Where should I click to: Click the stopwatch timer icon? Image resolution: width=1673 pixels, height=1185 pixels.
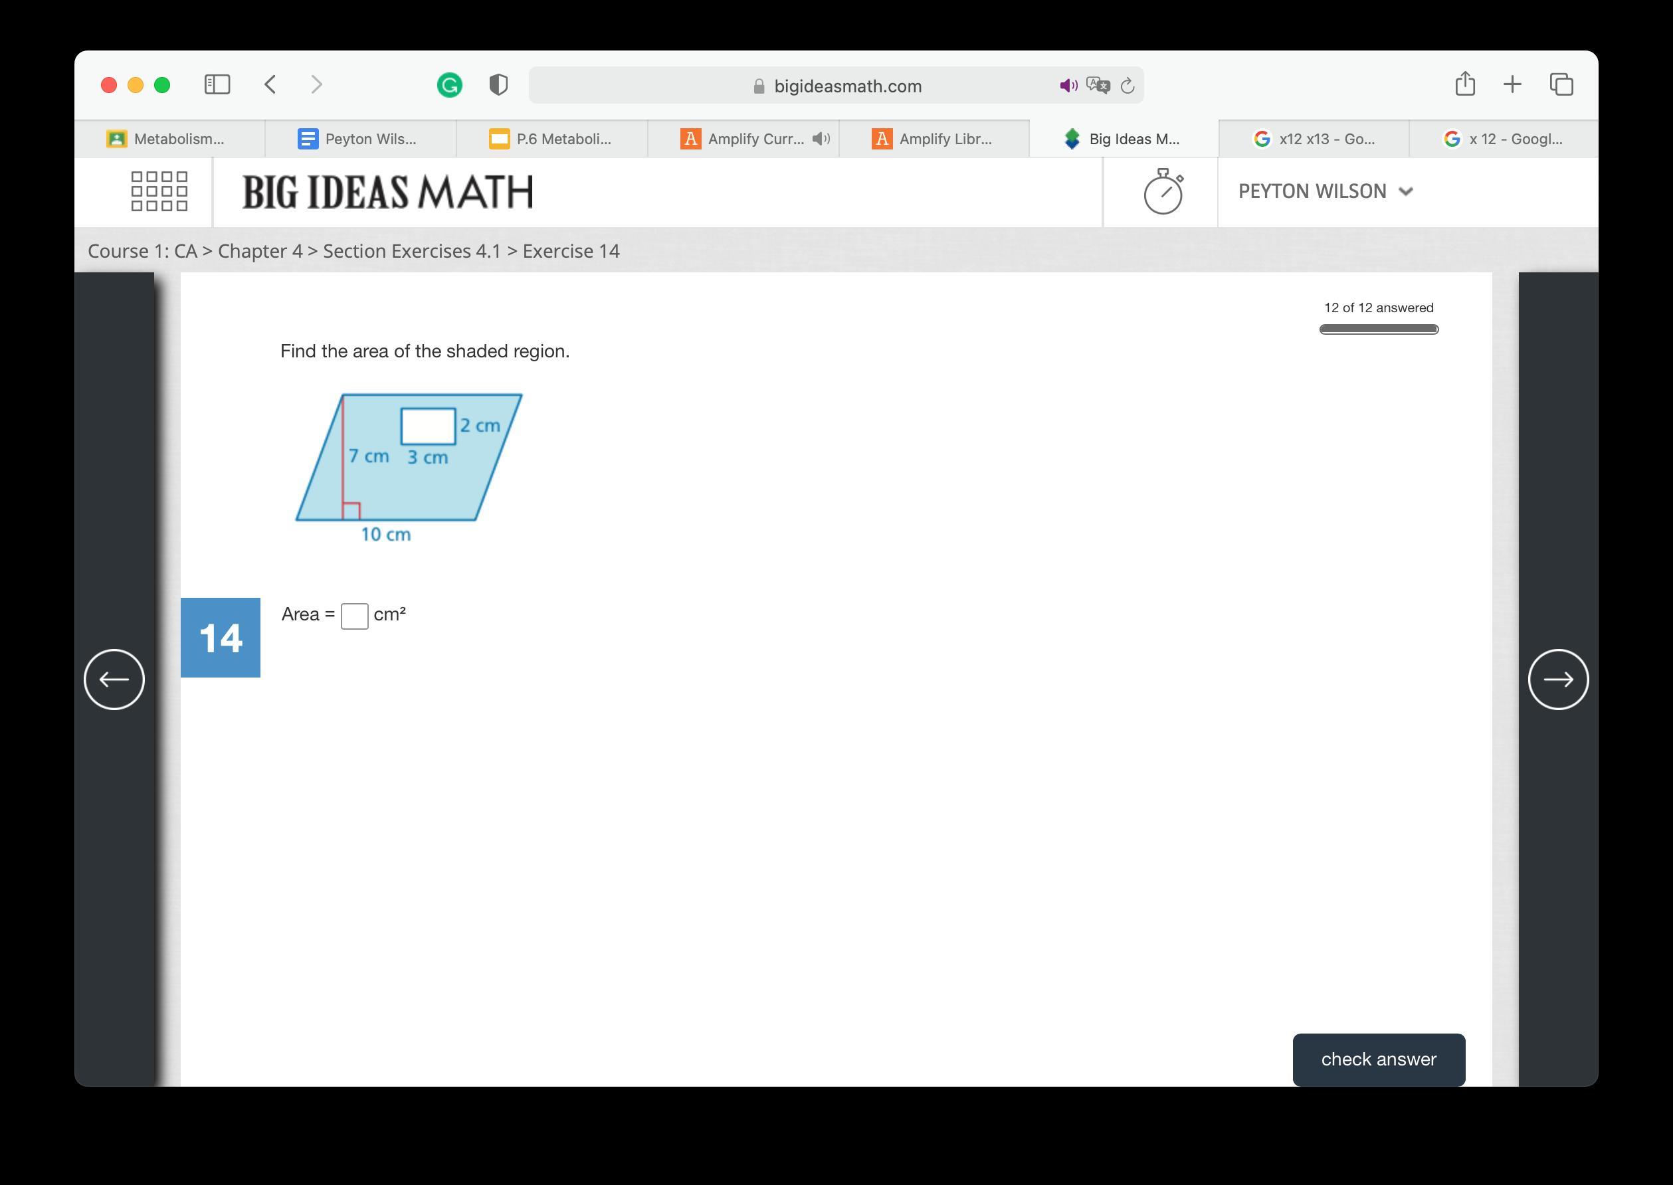(x=1162, y=192)
